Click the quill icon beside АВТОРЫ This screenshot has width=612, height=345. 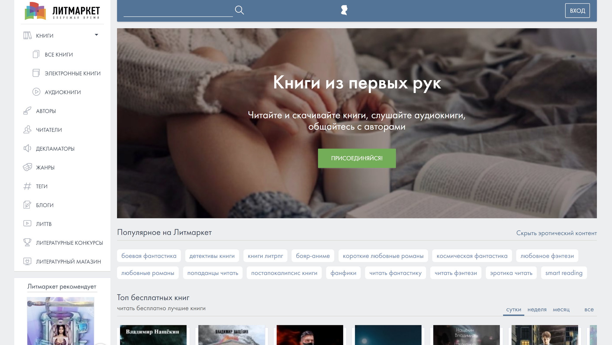coord(27,111)
